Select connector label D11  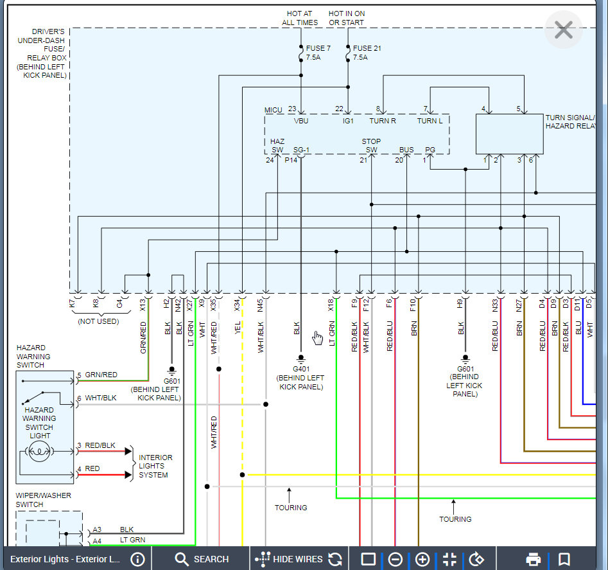pos(577,305)
